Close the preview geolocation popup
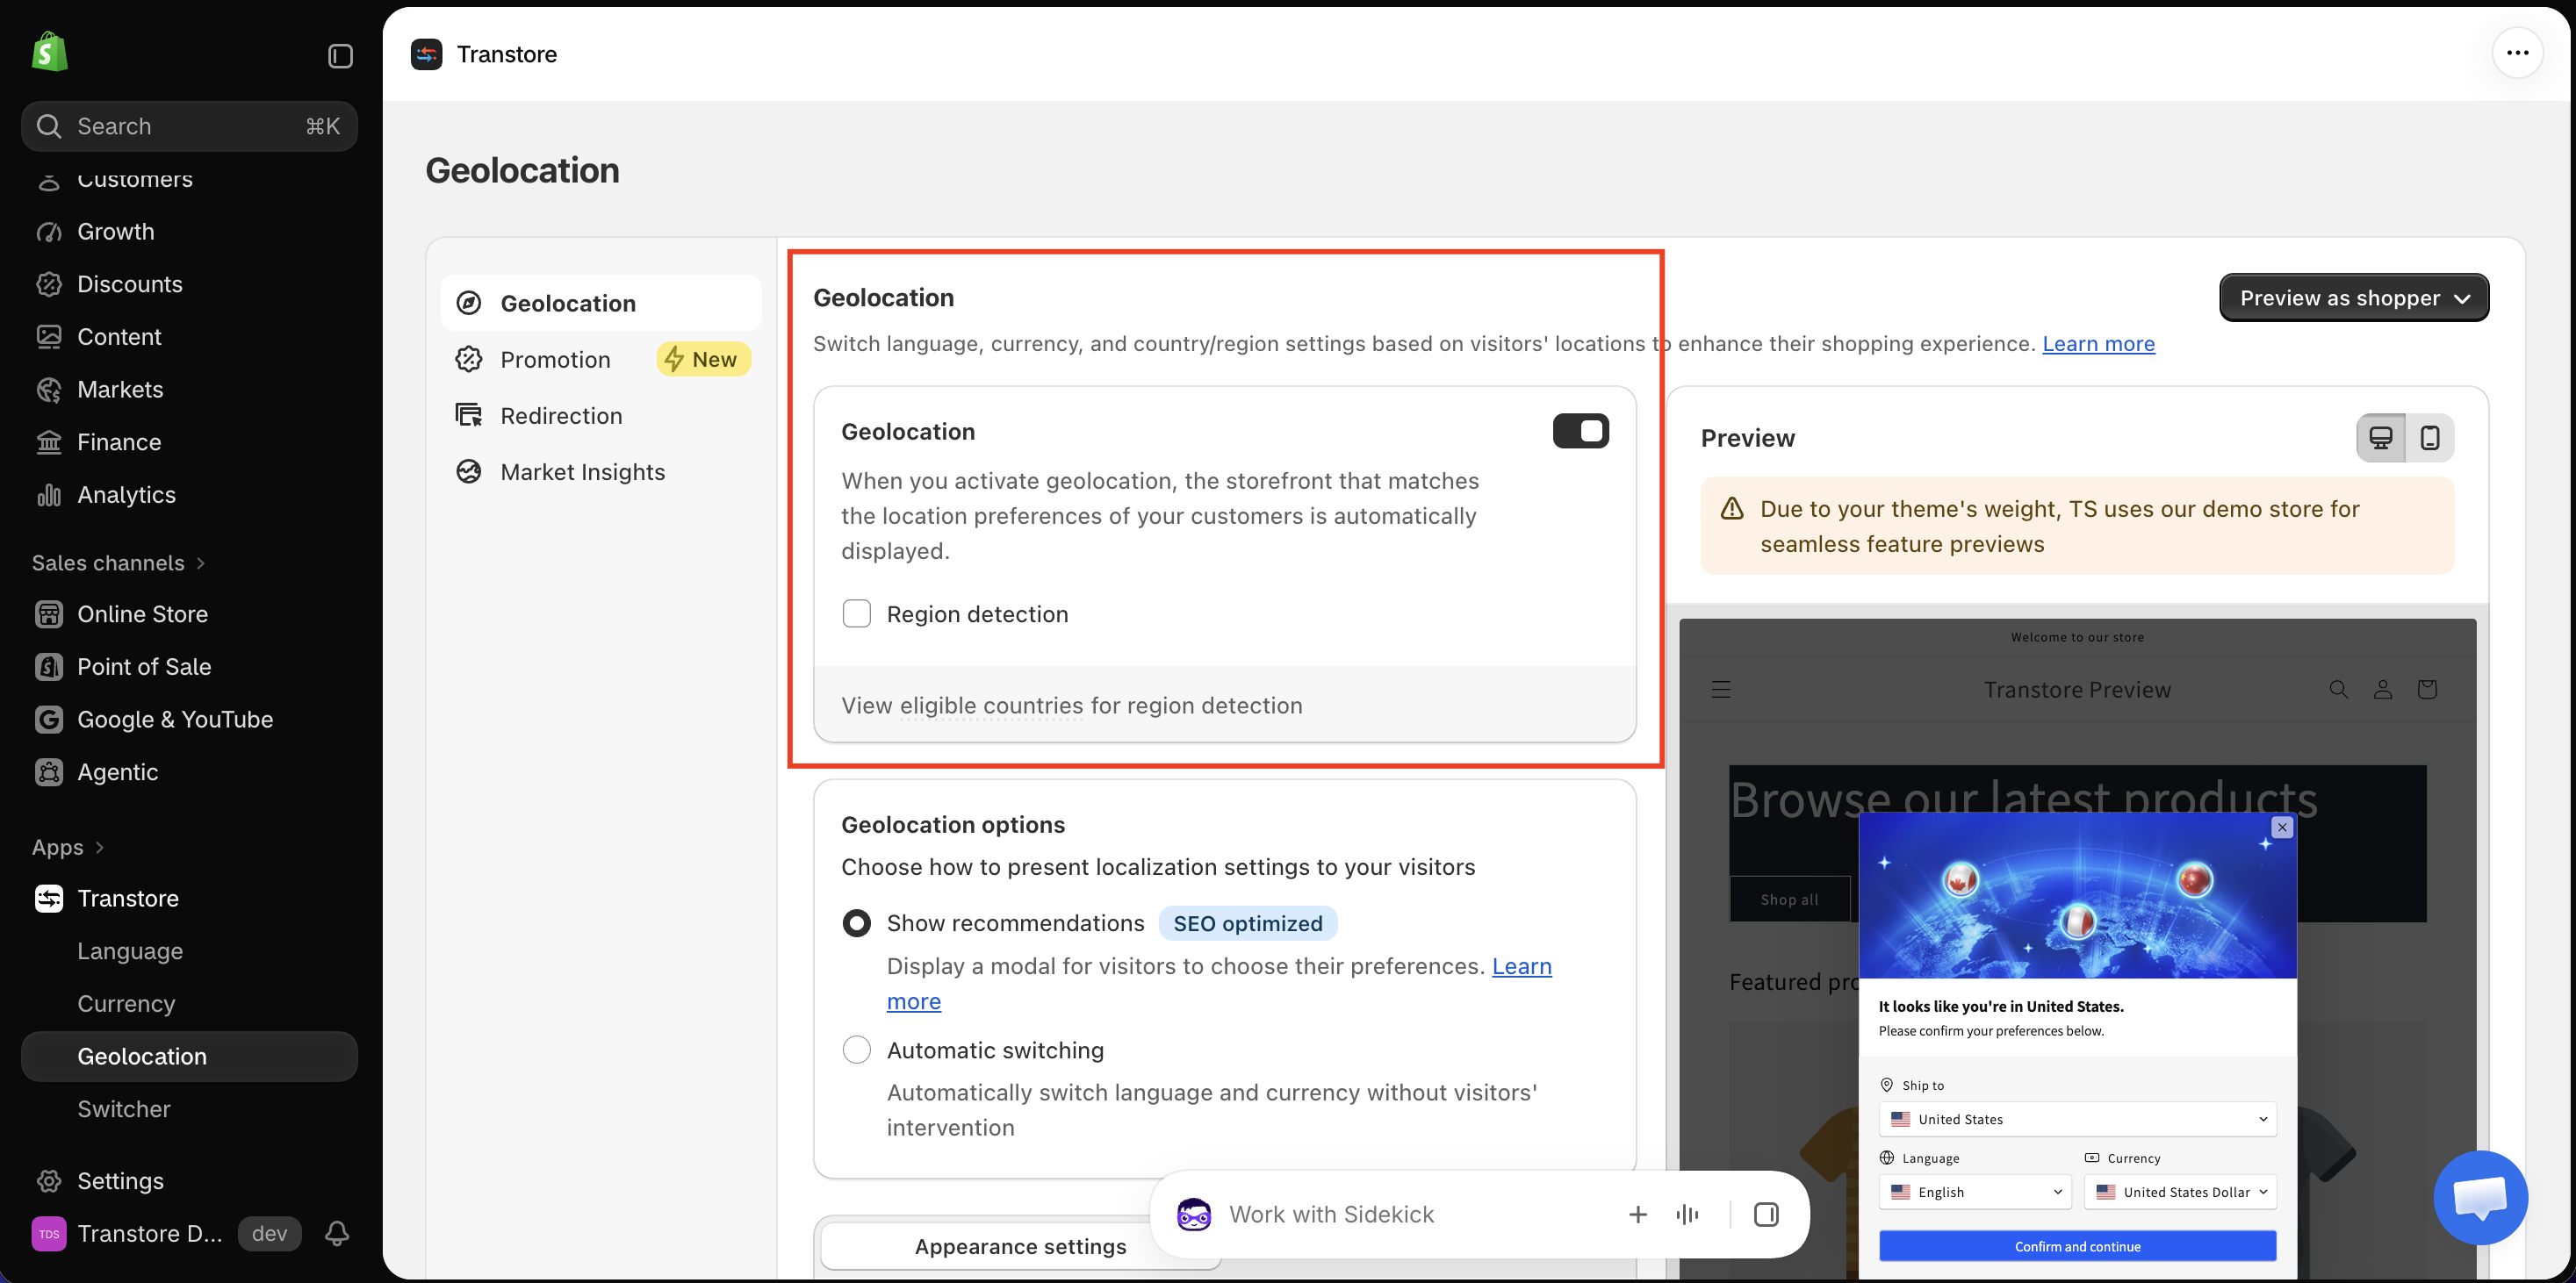Screen dimensions: 2576x1283 [x=2282, y=828]
